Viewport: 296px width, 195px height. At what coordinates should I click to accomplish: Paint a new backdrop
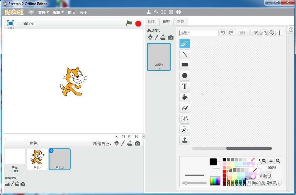12,184
